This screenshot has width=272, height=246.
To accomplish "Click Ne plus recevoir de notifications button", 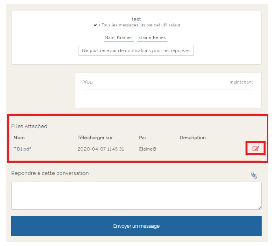I will click(x=136, y=51).
